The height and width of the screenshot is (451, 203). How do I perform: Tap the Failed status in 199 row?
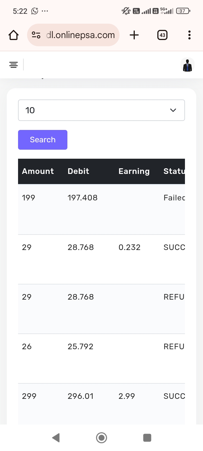174,198
